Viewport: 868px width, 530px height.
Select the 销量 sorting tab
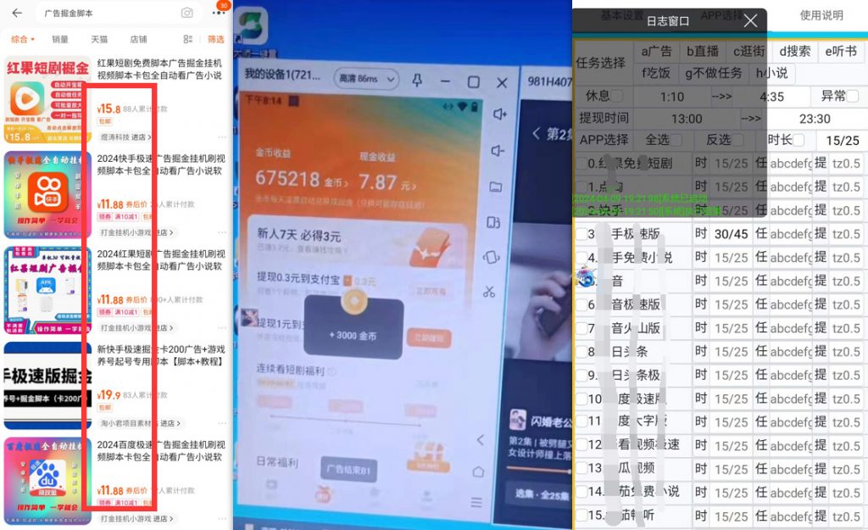(60, 39)
